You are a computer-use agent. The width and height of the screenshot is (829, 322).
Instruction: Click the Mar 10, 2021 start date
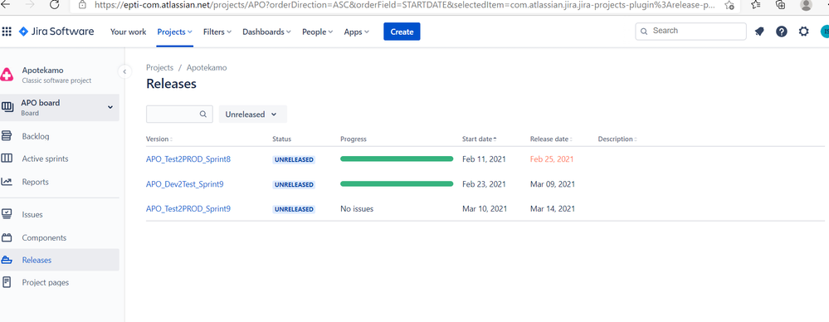pyautogui.click(x=485, y=209)
